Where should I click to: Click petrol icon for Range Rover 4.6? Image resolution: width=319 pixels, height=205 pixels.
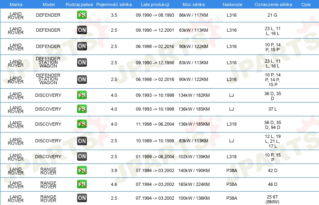point(82,184)
